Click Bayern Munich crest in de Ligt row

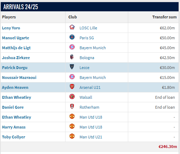(72, 47)
